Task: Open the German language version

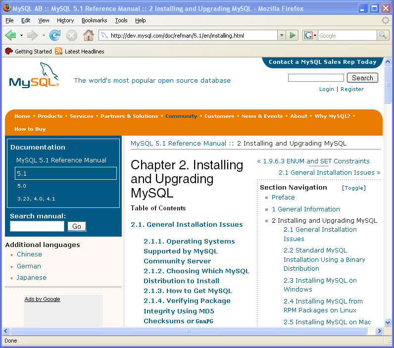Action: (29, 266)
